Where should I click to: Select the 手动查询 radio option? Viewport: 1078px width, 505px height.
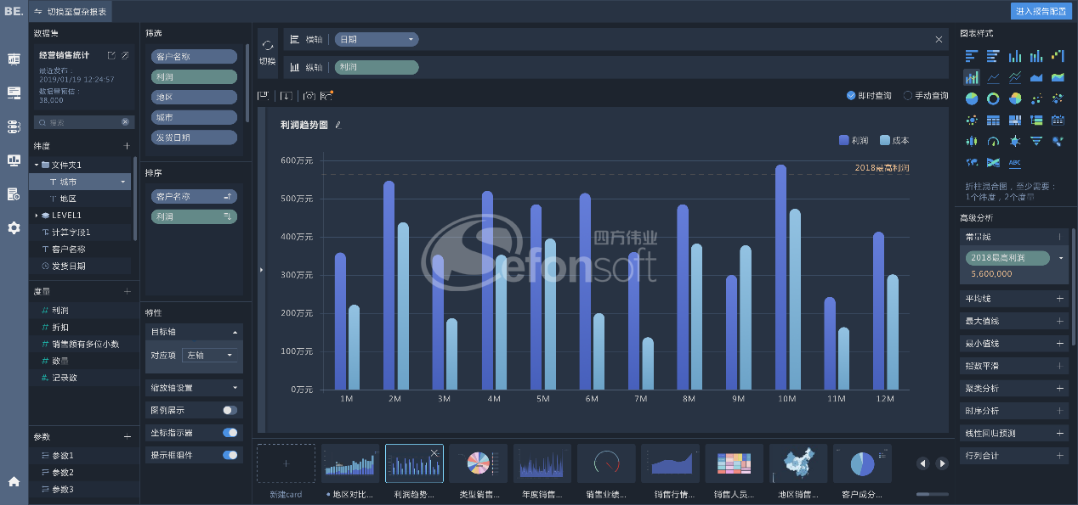[x=908, y=96]
